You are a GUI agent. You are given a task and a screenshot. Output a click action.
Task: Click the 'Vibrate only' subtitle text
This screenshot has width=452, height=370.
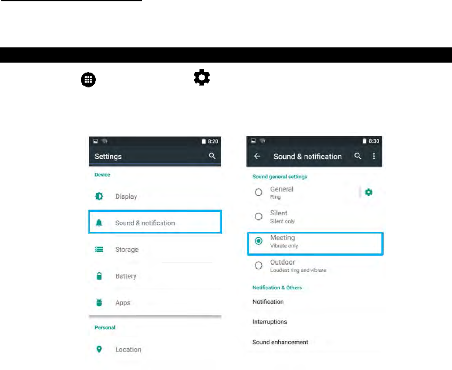(284, 246)
